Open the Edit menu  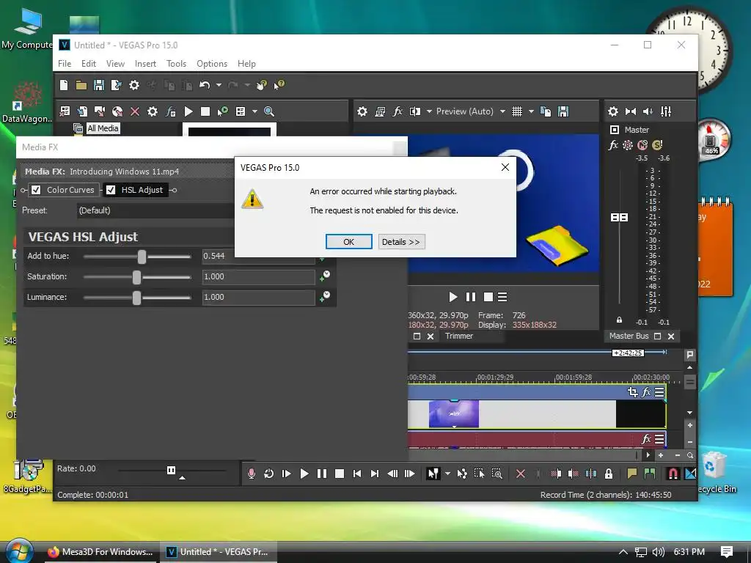point(89,64)
